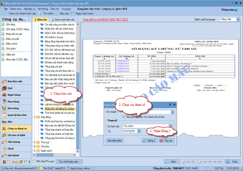Click Ngày hạch toán toolbar button
The image size is (243, 171).
coord(82,14)
